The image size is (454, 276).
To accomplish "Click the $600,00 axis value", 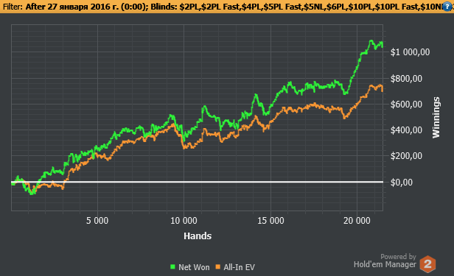I will click(x=406, y=105).
